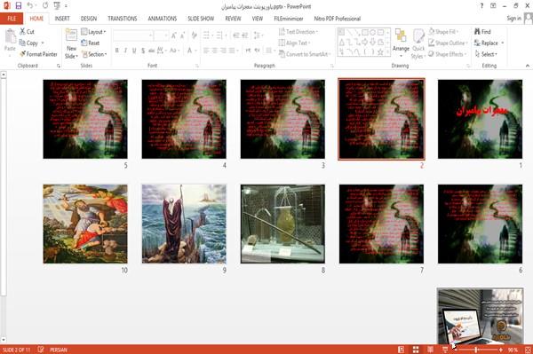Click the Decrease Font Size icon
Image resolution: width=533 pixels, height=354 pixels.
click(x=182, y=35)
